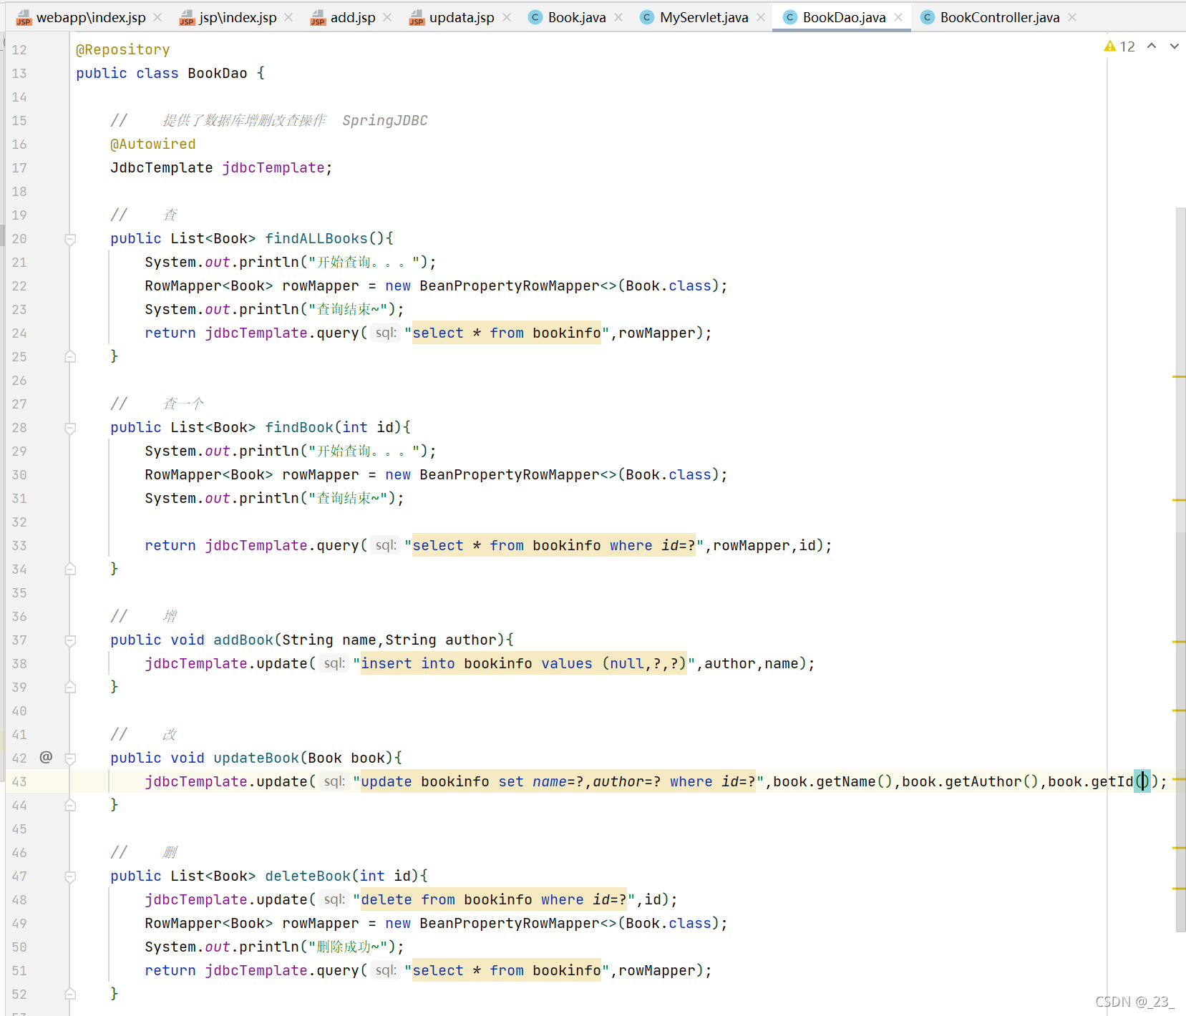The image size is (1186, 1016).
Task: Click the editor vertical scrollbar
Action: point(1180,570)
